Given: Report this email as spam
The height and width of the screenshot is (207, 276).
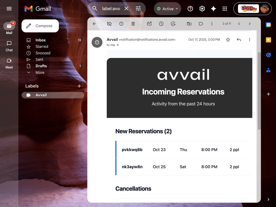Looking at the screenshot, I should click(x=121, y=24).
